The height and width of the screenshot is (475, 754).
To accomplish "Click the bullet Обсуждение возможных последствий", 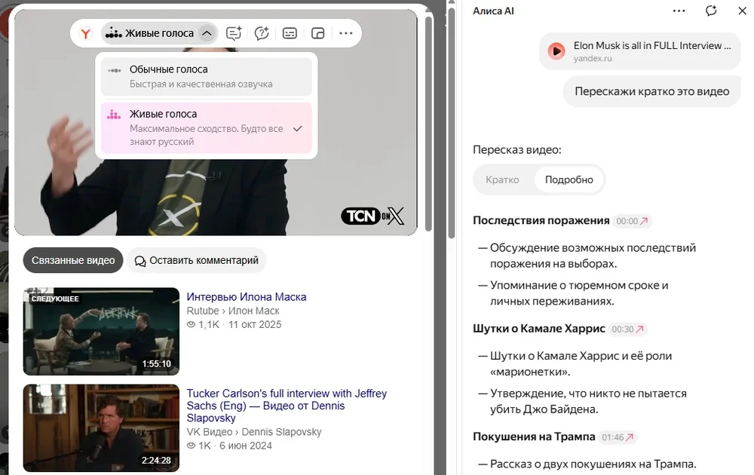I will tap(593, 256).
